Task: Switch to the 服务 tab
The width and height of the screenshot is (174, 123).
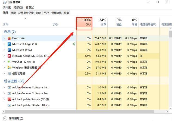Action: (x=67, y=13)
